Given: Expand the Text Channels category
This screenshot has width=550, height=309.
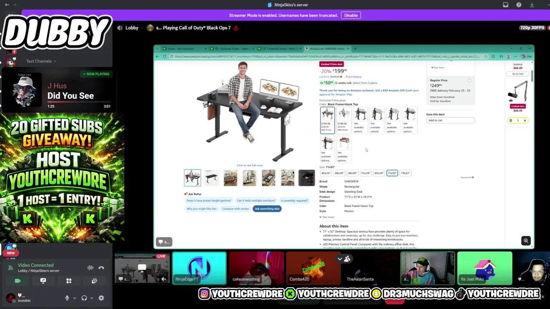Looking at the screenshot, I should tap(41, 61).
